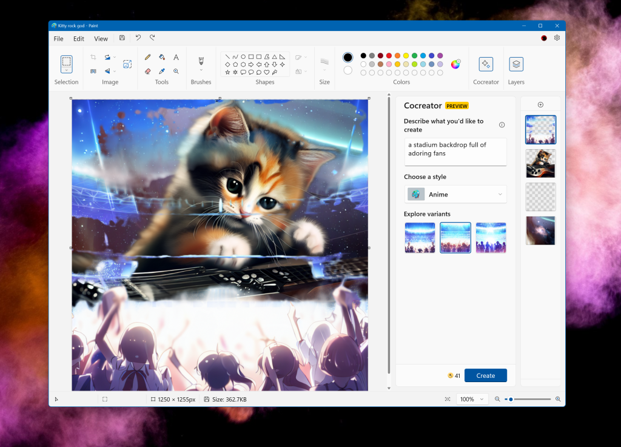The width and height of the screenshot is (621, 447).
Task: Pick the Eyedropper color picker tool
Action: coord(161,71)
